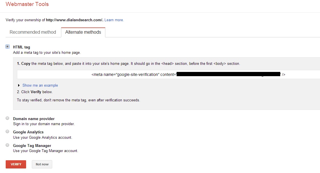The width and height of the screenshot is (320, 173).
Task: Click the red VERIFY button
Action: pos(16,164)
